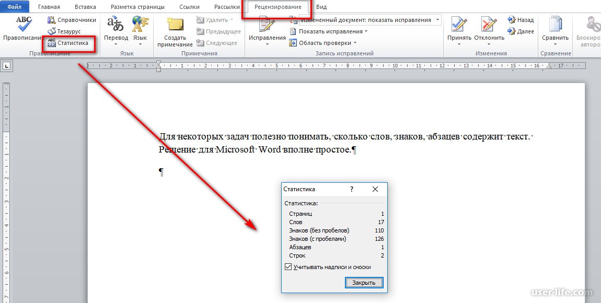The height and width of the screenshot is (303, 601).
Task: Switch to the Рассылки tab
Action: (227, 7)
